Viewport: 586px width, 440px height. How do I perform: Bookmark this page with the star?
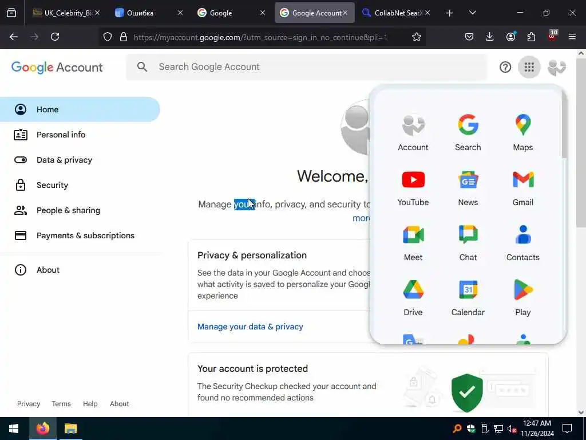click(x=417, y=37)
